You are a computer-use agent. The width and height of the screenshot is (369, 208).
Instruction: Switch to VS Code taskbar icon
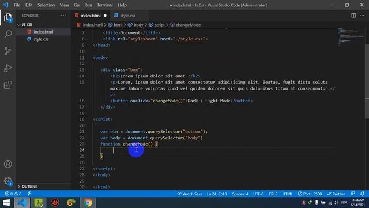(x=22, y=203)
